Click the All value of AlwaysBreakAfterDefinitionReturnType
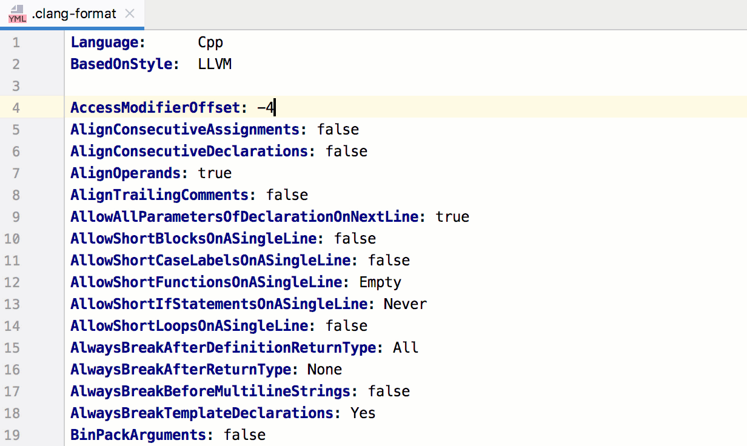 point(405,348)
